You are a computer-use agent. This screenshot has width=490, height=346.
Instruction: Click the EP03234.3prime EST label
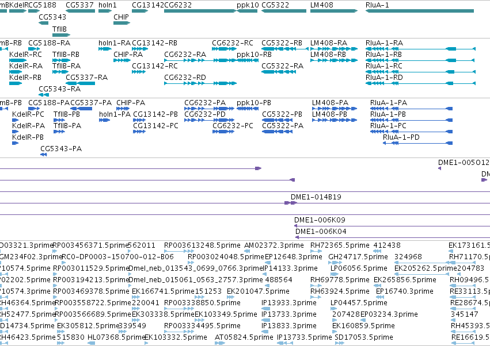[x=389, y=314]
